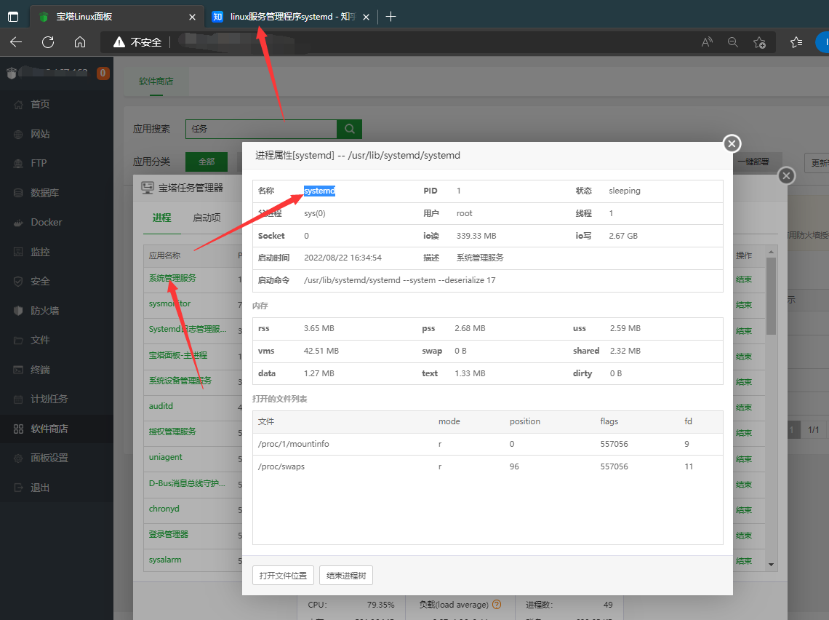Open the tab actions menu icon
Viewport: 829px width, 620px height.
click(x=13, y=17)
